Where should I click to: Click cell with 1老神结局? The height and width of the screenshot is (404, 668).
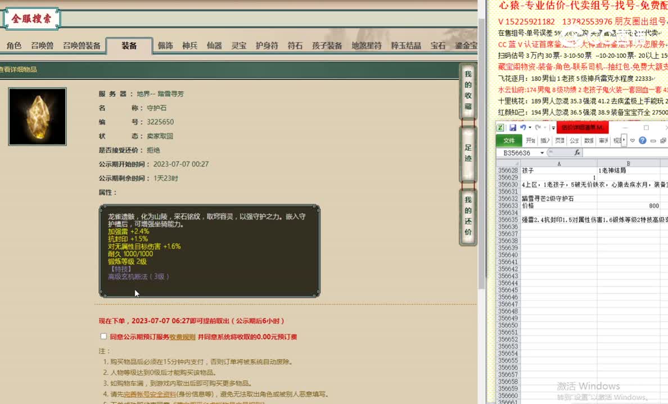pyautogui.click(x=629, y=171)
